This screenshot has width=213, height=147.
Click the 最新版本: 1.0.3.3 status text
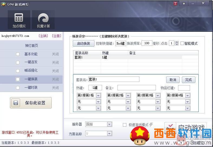pyautogui.click(x=45, y=143)
